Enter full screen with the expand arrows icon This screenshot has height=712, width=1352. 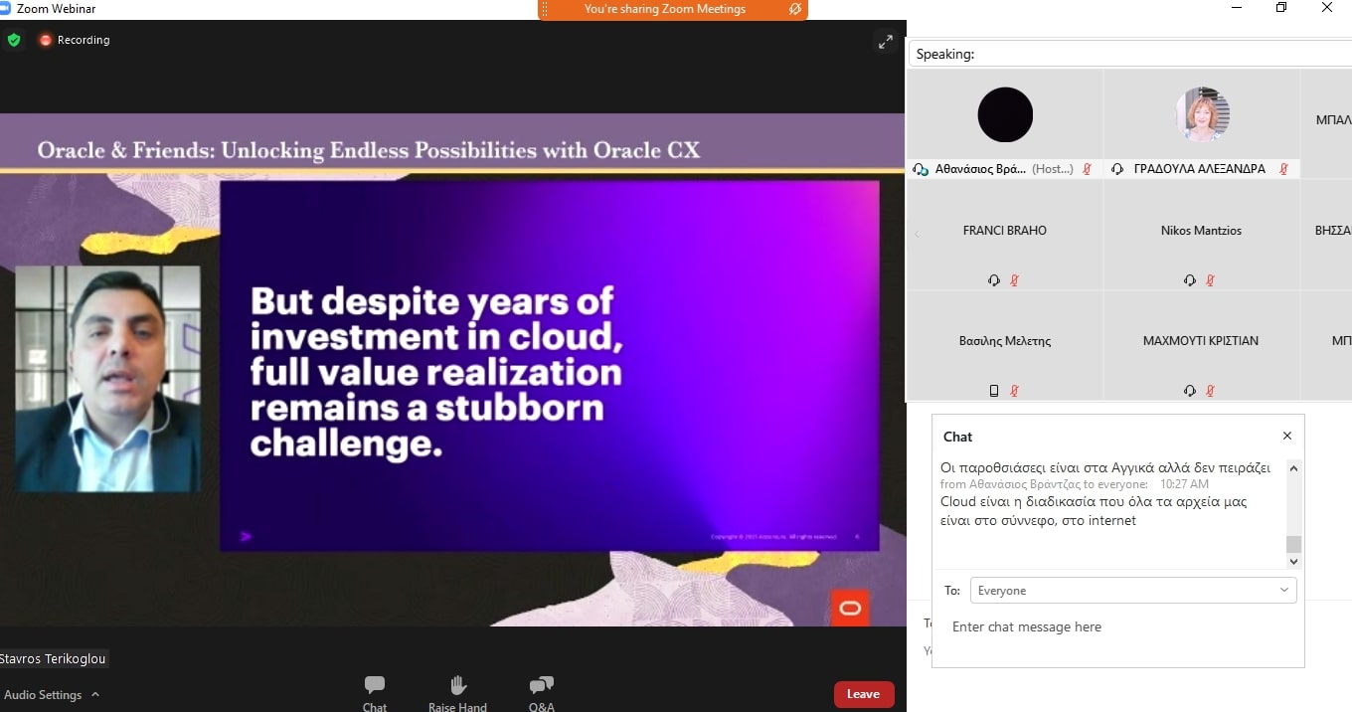(x=884, y=41)
